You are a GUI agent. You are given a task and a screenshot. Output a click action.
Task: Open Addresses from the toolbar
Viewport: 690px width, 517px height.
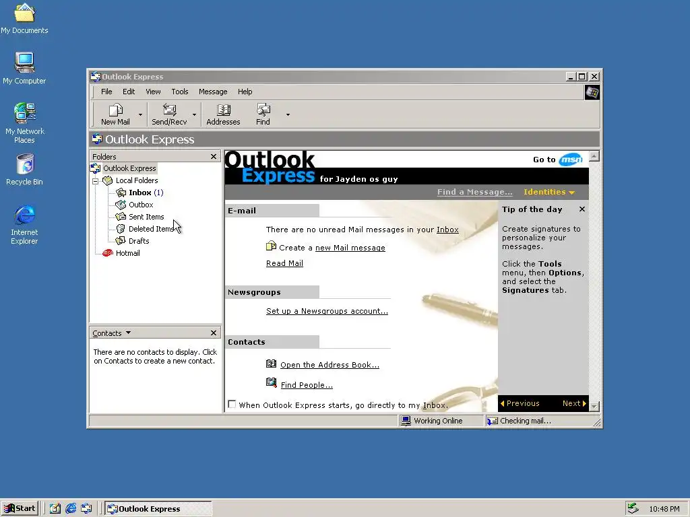click(x=223, y=114)
